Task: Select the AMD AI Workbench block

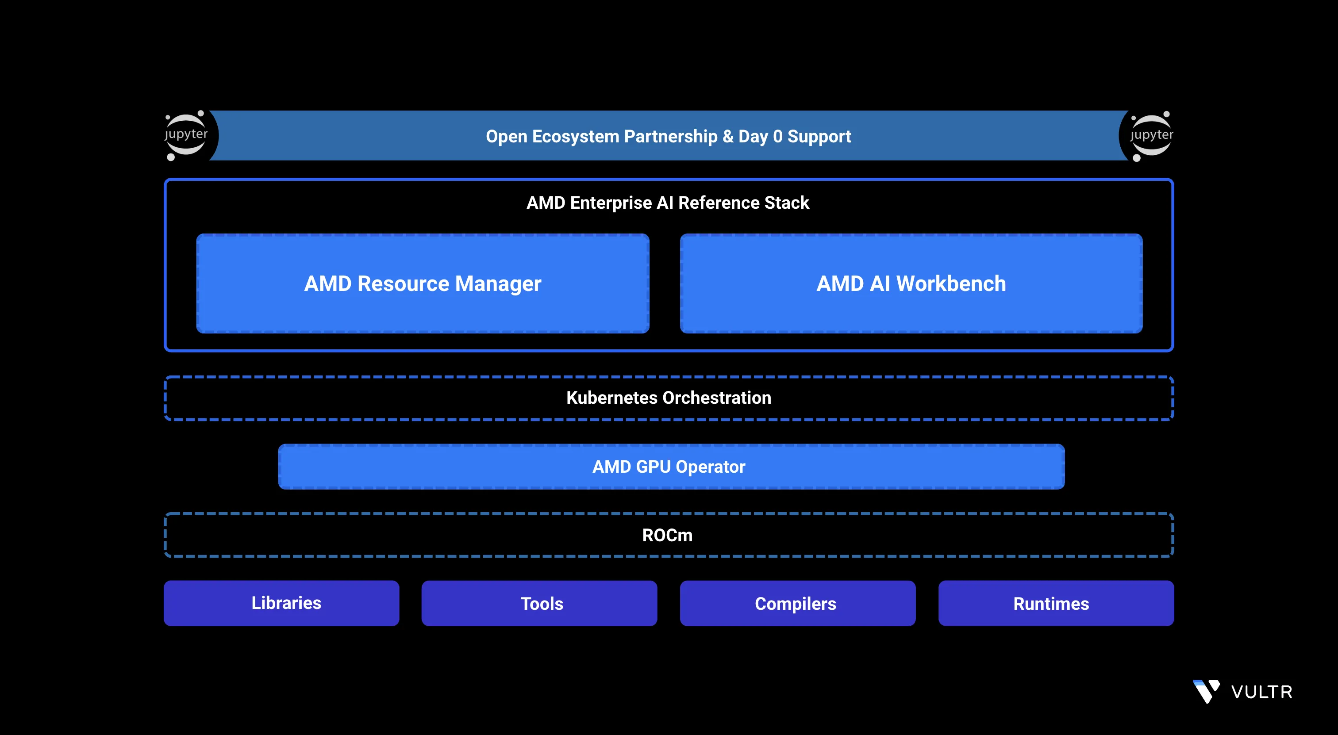Action: click(911, 283)
